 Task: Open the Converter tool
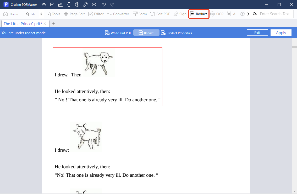118,14
